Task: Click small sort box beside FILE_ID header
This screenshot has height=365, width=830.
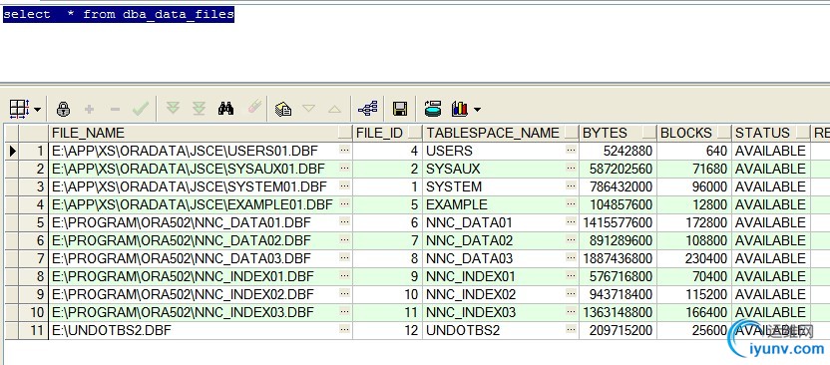Action: [x=415, y=133]
